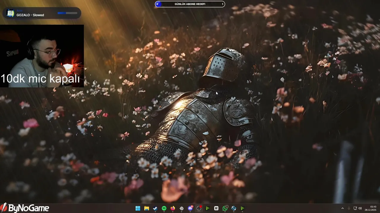Viewport: 380px width, 213px height.
Task: Open network status tray icon
Action: tap(355, 208)
